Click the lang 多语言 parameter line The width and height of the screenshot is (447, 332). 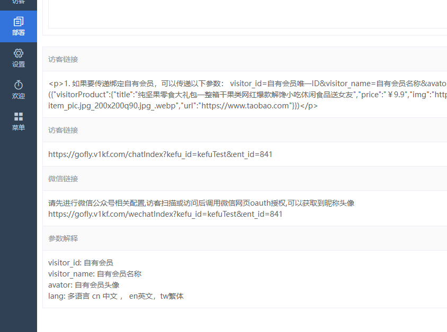(x=116, y=296)
